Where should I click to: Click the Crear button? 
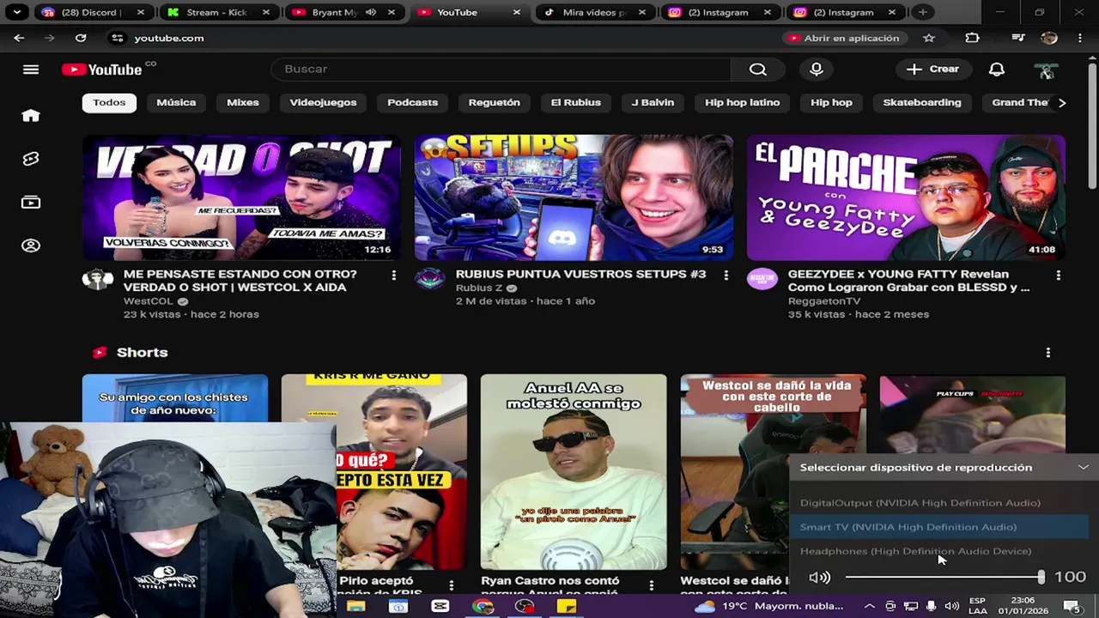[932, 70]
